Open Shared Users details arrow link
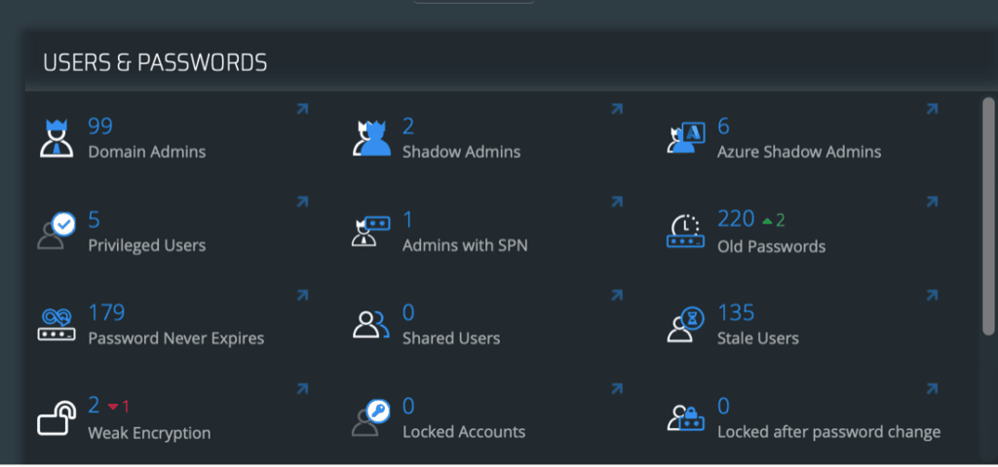Image resolution: width=998 pixels, height=467 pixels. [x=617, y=296]
